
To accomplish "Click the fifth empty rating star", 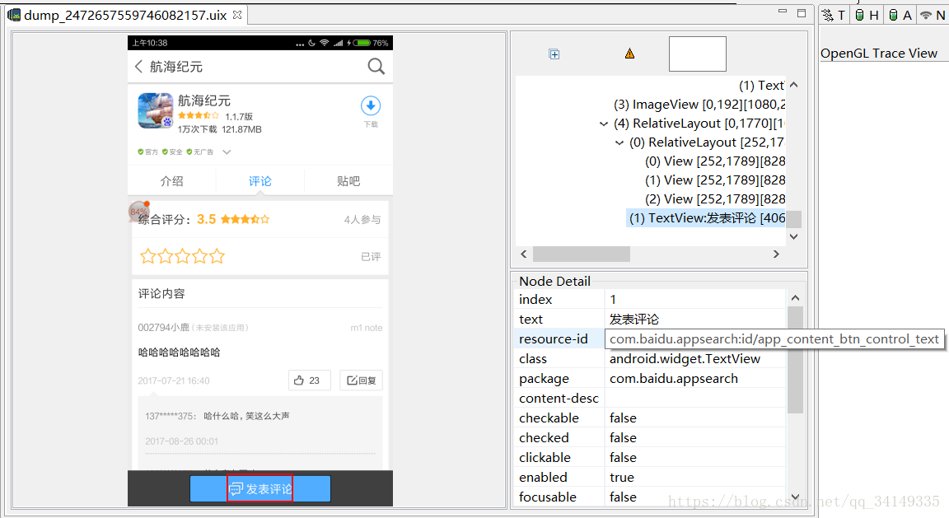I will [217, 256].
